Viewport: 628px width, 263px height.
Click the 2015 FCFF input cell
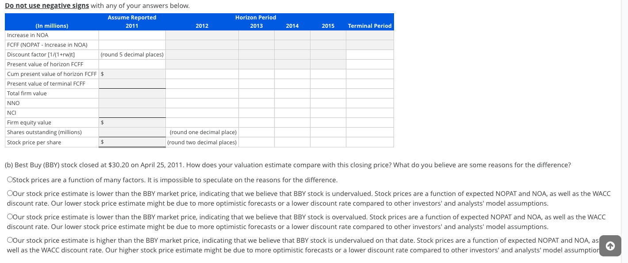coord(328,45)
